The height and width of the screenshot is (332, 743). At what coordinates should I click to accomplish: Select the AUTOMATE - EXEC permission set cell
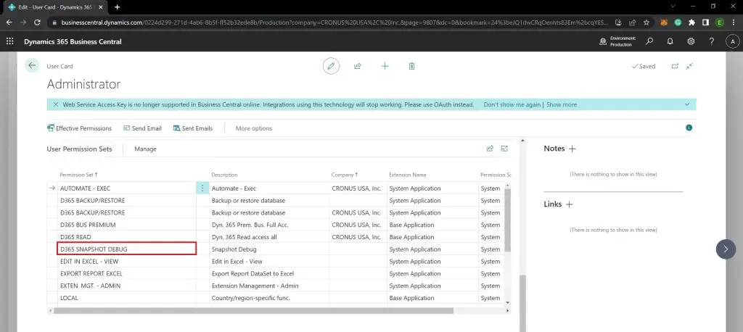point(126,188)
